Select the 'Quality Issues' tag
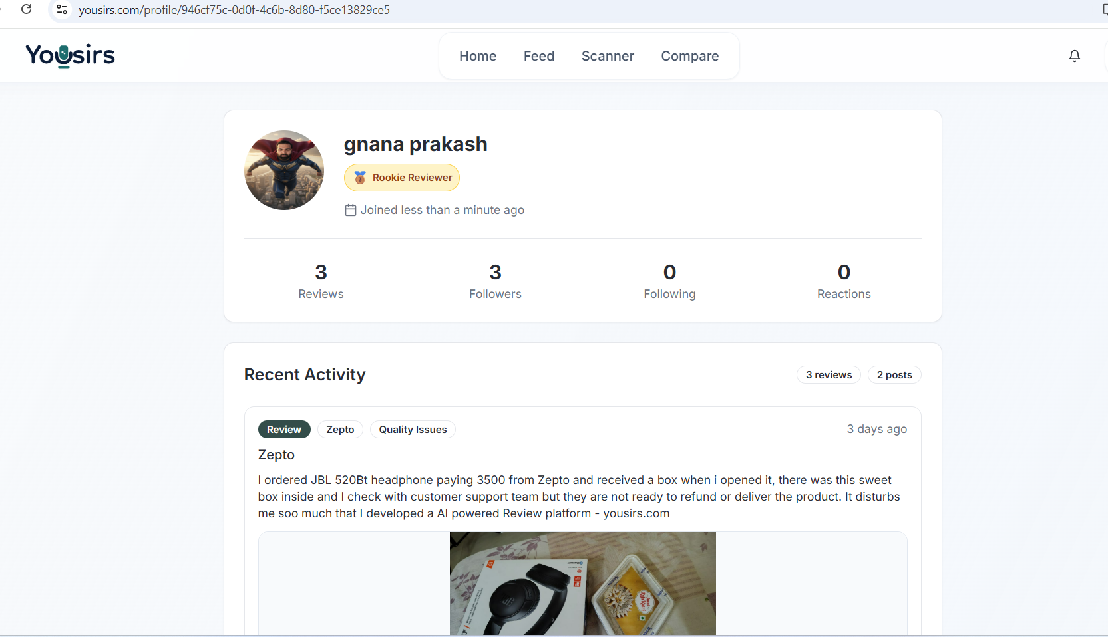This screenshot has height=637, width=1108. pos(413,430)
